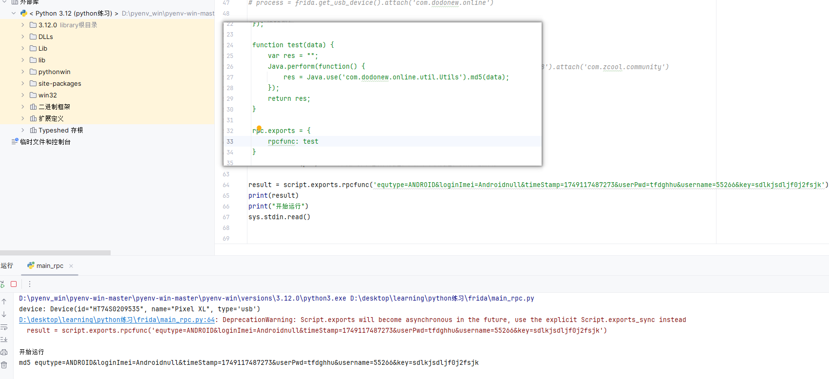Toggle soft-wrap in the console
829x379 pixels.
[4, 327]
